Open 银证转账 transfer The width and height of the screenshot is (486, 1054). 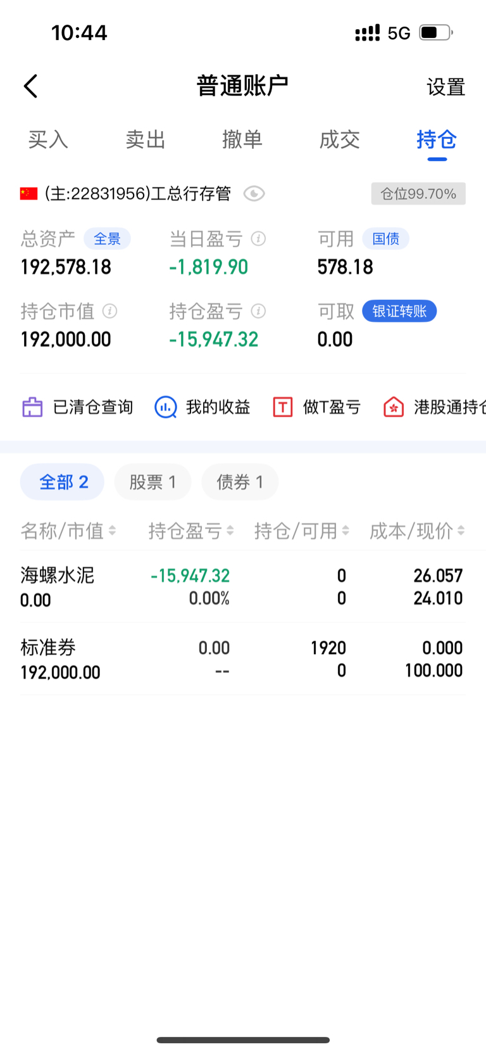[399, 311]
